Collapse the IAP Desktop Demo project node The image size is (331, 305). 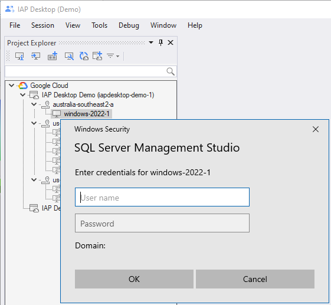(23, 95)
